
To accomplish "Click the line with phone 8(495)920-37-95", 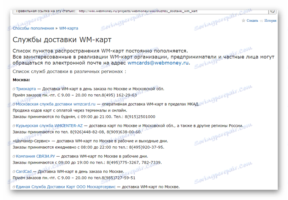I will (88, 147).
